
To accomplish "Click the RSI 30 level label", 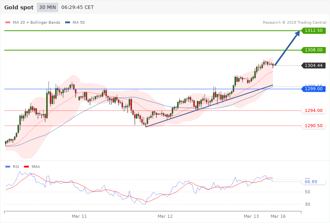I will click(307, 204).
